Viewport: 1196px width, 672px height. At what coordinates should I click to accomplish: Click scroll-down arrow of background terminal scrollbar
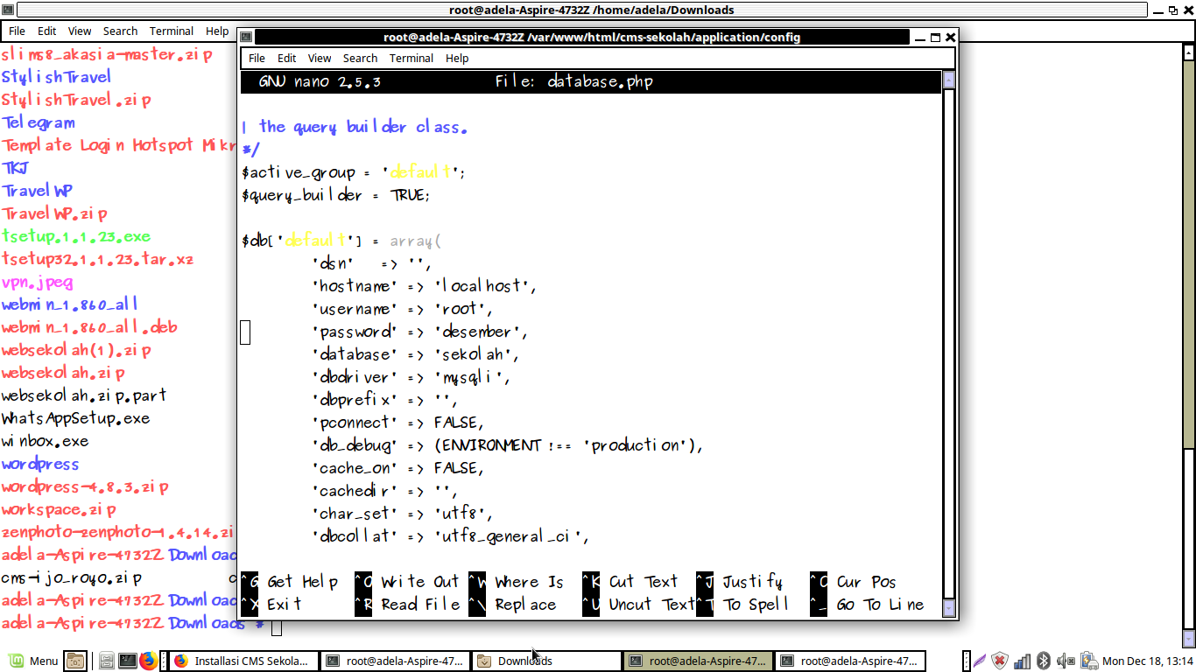(1188, 640)
